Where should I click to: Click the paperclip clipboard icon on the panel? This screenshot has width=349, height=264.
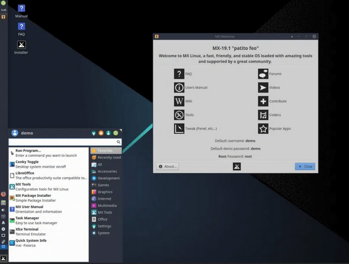[3, 241]
